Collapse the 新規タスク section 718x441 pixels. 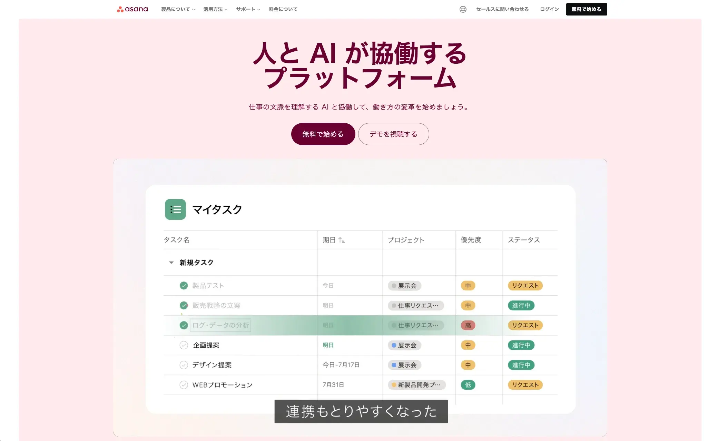tap(171, 263)
